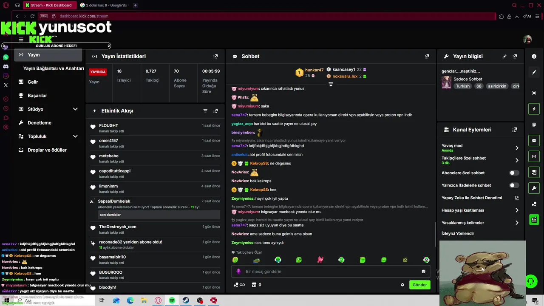Viewport: 544px width, 306px height.
Task: Open X (Twitter) in Opera sidebar
Action: pos(6,85)
